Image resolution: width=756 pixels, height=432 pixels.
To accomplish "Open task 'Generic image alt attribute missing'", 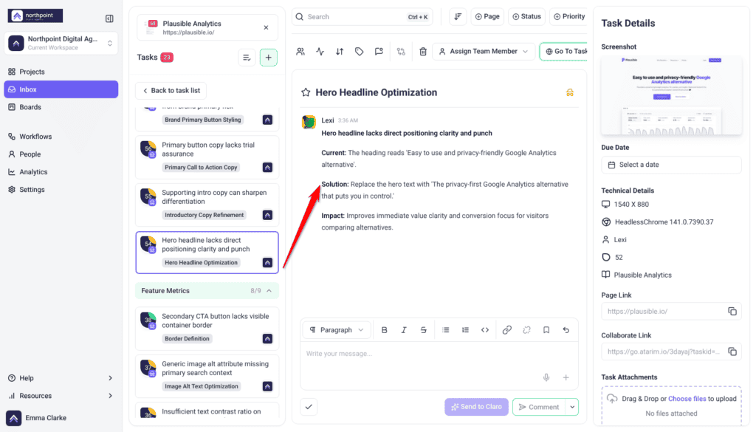I will coord(207,376).
